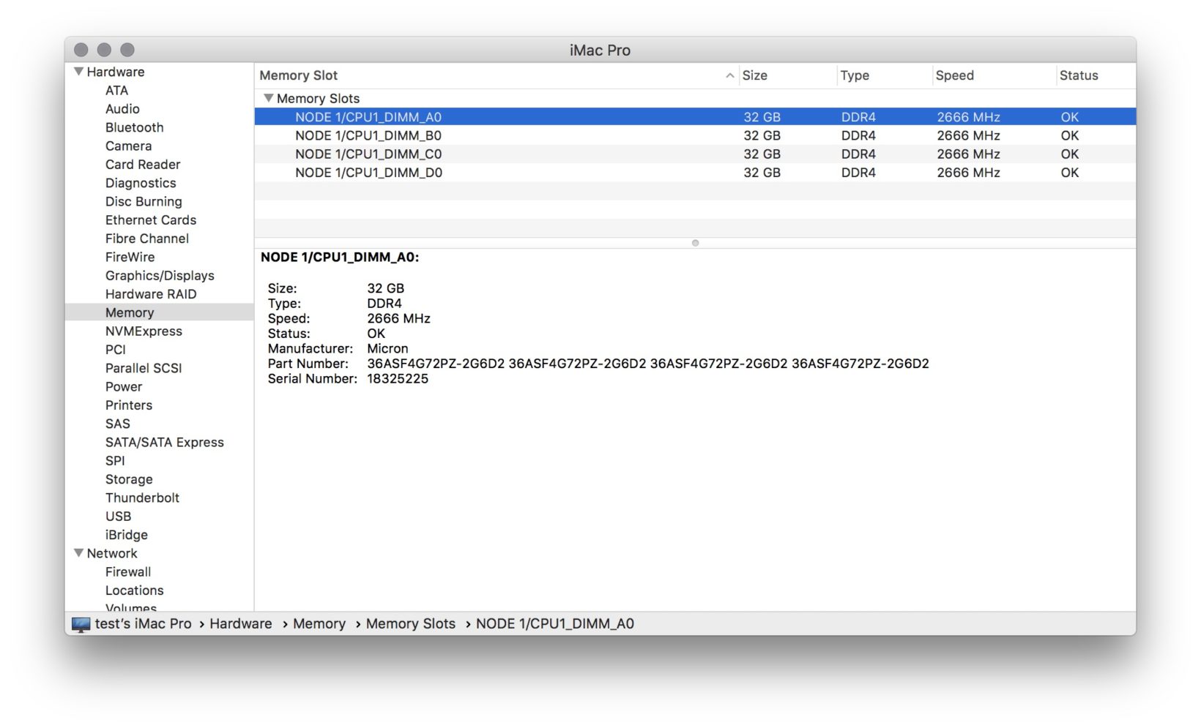1201x728 pixels.
Task: Select USB in the sidebar
Action: [118, 517]
